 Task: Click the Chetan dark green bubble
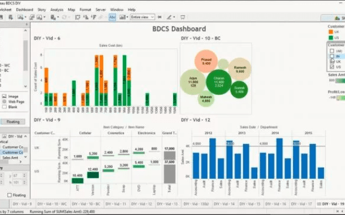point(219,82)
